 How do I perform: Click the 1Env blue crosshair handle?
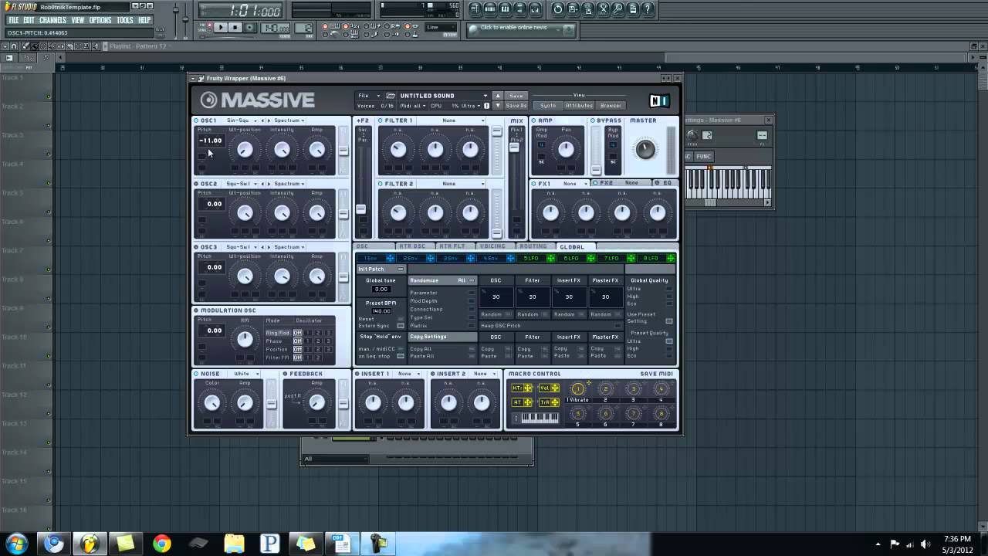[x=391, y=258]
